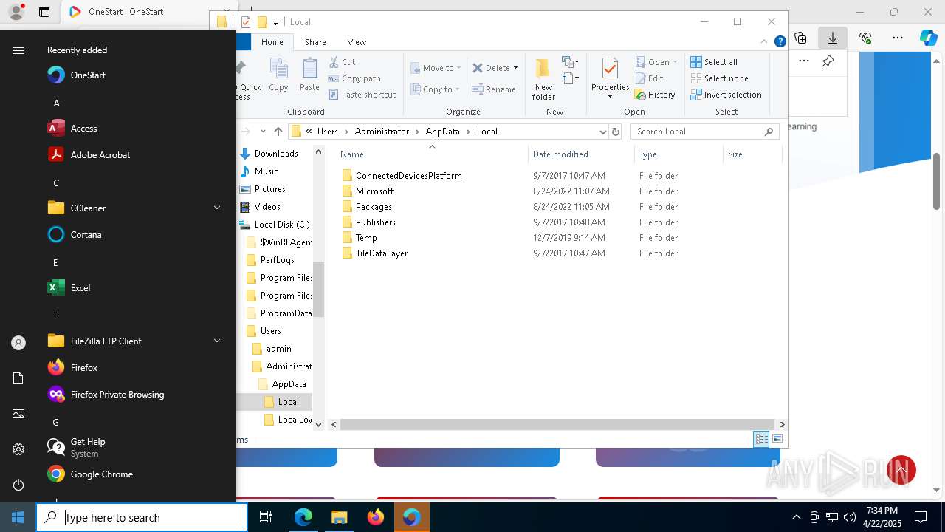
Task: Switch to Home ribbon tab
Action: click(272, 42)
